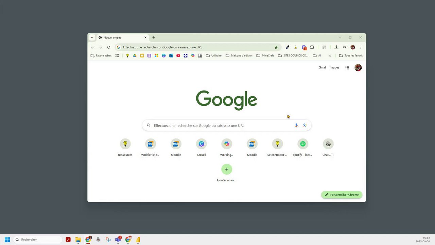Open the yellow flask extension icon
The image size is (435, 245).
click(x=296, y=47)
